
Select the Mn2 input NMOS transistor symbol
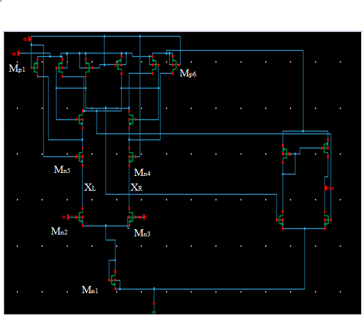click(x=80, y=217)
